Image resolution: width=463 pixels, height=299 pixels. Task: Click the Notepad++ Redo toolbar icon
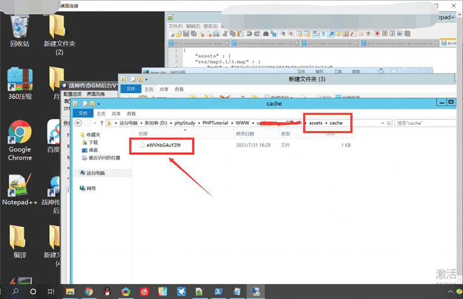(257, 34)
